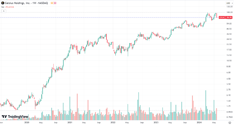This screenshot has height=125, width=234.
Task: Select the Vol indicator label
Action: 3,7
